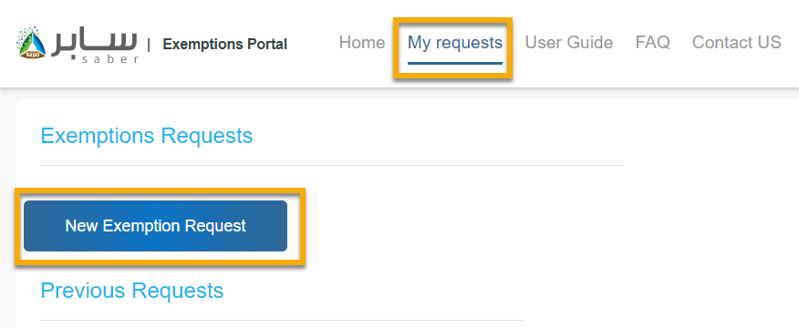Screen dimensions: 799x328
Task: Start a New Exemption Request
Action: coord(155,226)
